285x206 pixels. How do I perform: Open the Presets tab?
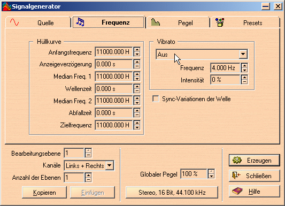coord(245,22)
